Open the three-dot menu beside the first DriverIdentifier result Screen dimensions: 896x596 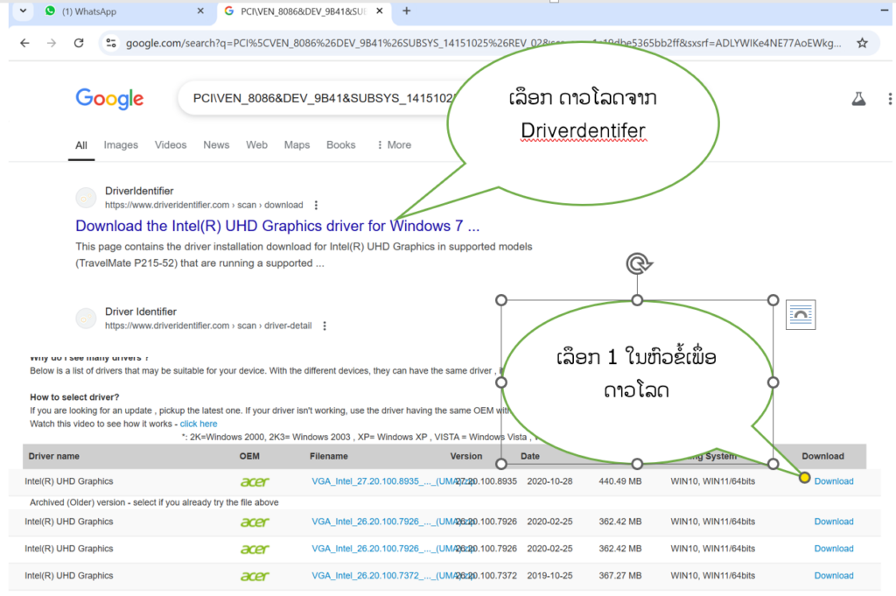coord(316,205)
